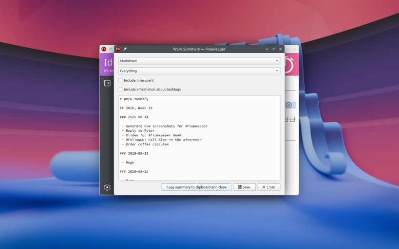399x249 pixels.
Task: Click the Flowkeeper logo in Work Summary titlebar
Action: click(118, 49)
